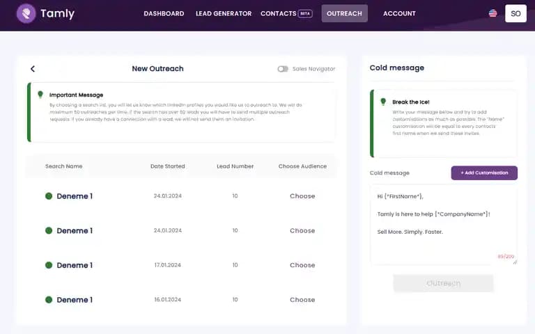Image resolution: width=535 pixels, height=334 pixels.
Task: Open the SO user avatar menu
Action: pos(515,13)
